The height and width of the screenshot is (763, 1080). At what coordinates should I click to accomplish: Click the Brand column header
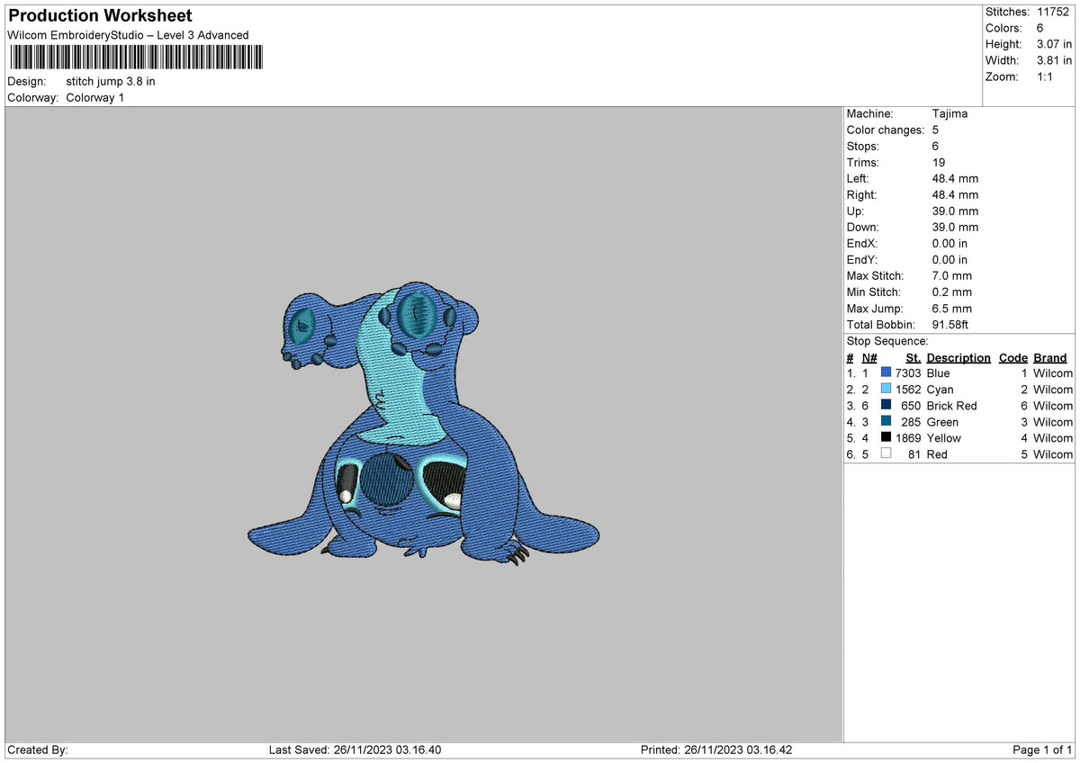pyautogui.click(x=1049, y=357)
